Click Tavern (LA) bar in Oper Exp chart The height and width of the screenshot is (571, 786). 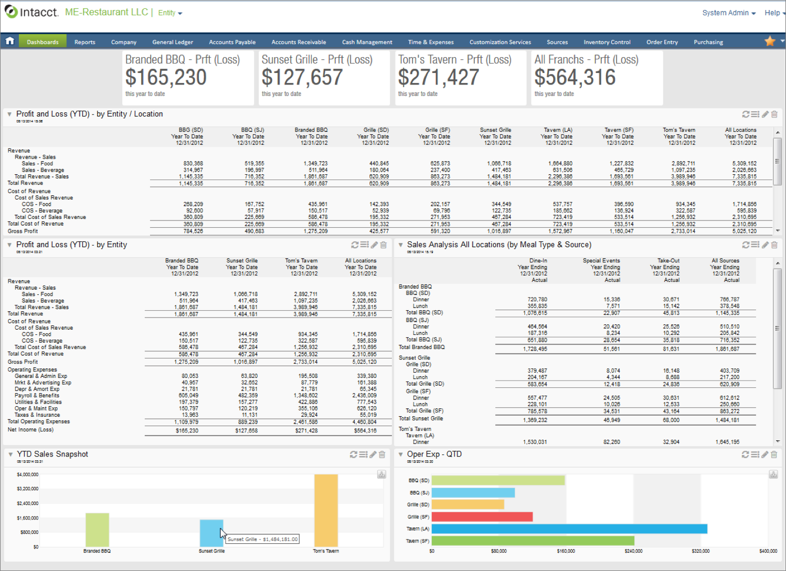(569, 528)
